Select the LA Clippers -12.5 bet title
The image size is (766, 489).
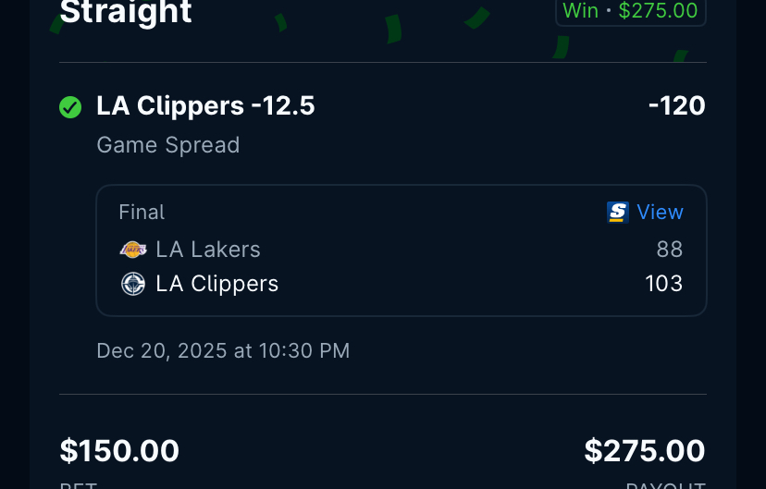pos(205,106)
